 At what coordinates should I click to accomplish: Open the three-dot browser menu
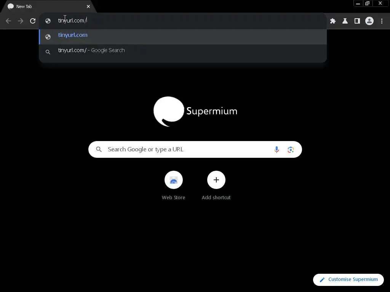tap(382, 21)
